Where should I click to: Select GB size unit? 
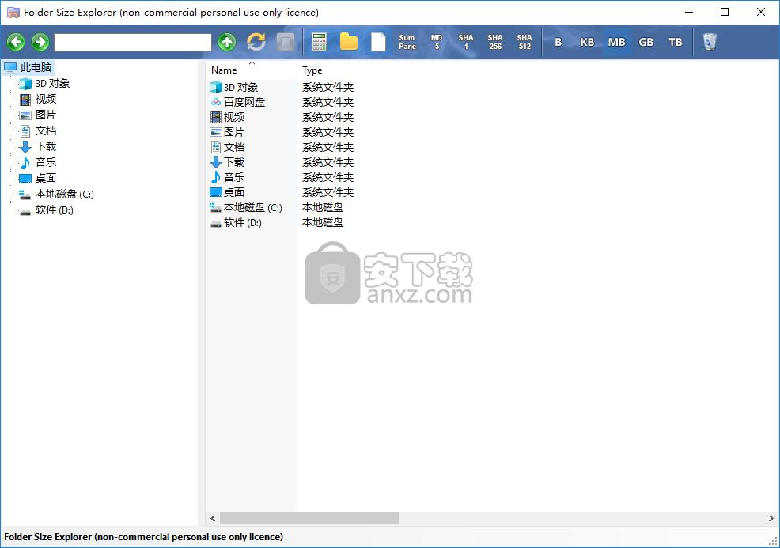pos(646,42)
